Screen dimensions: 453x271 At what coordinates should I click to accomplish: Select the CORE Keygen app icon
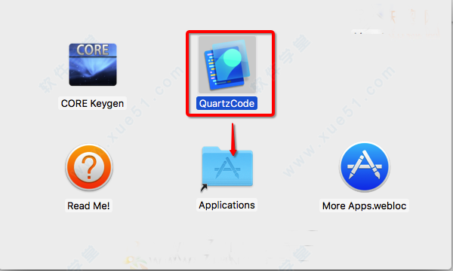click(x=93, y=65)
